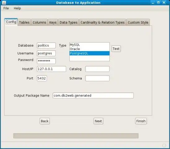Switch to the Columns tab
The height and width of the screenshot is (149, 170).
[39, 22]
